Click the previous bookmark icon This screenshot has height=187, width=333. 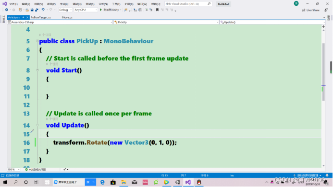(162, 10)
